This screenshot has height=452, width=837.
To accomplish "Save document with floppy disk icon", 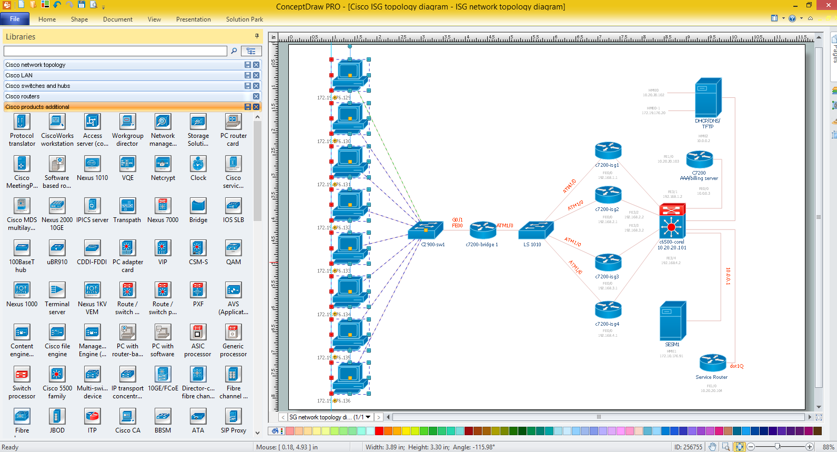I will point(82,5).
